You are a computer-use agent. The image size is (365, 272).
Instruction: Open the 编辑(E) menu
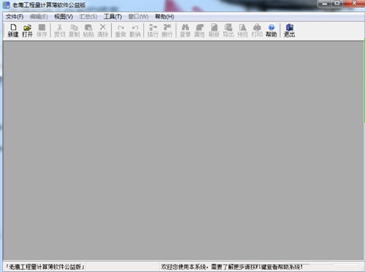click(x=39, y=17)
